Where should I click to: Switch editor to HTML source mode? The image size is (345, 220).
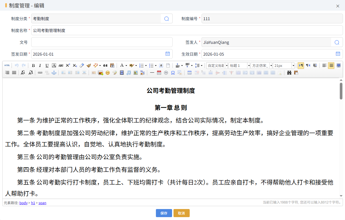[7, 65]
